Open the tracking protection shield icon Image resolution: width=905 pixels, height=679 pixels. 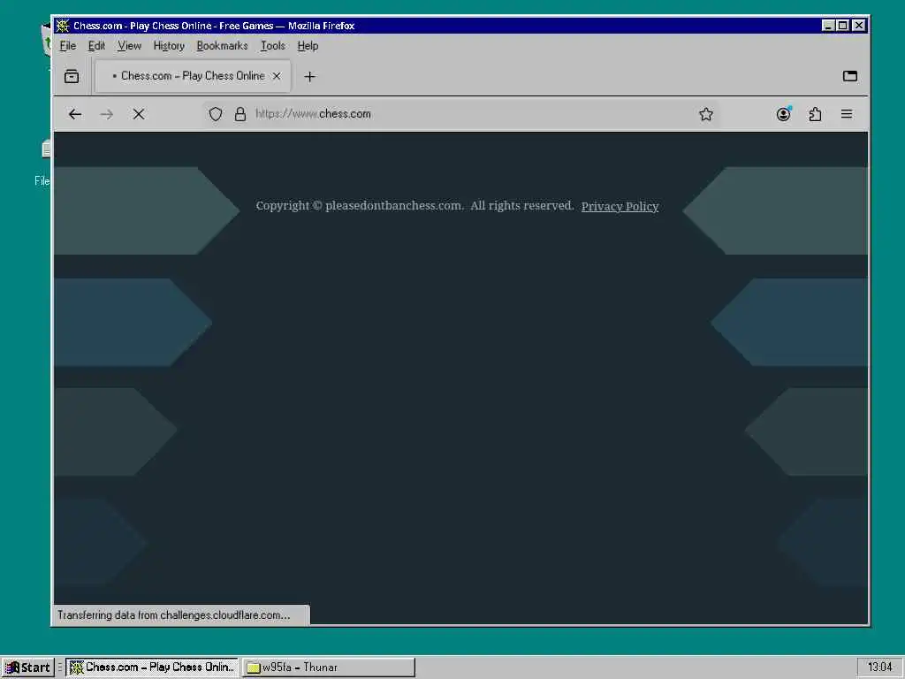coord(216,114)
